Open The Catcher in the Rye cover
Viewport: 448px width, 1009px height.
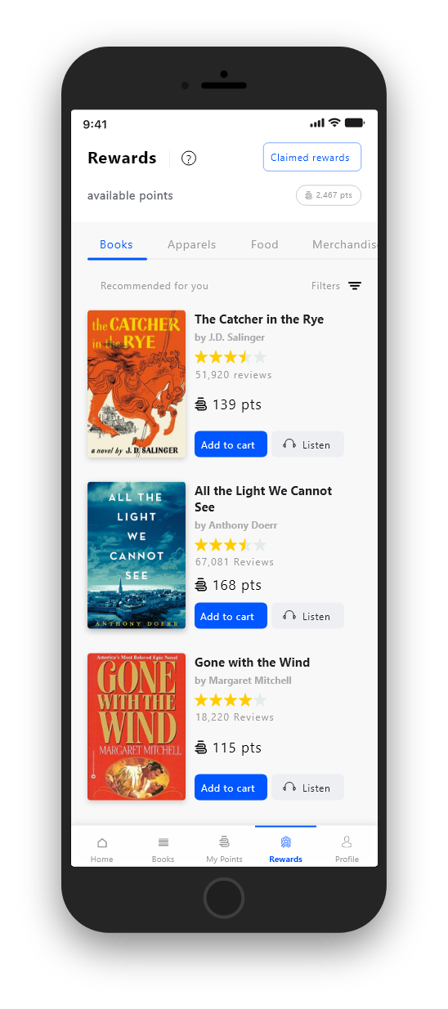pos(137,384)
